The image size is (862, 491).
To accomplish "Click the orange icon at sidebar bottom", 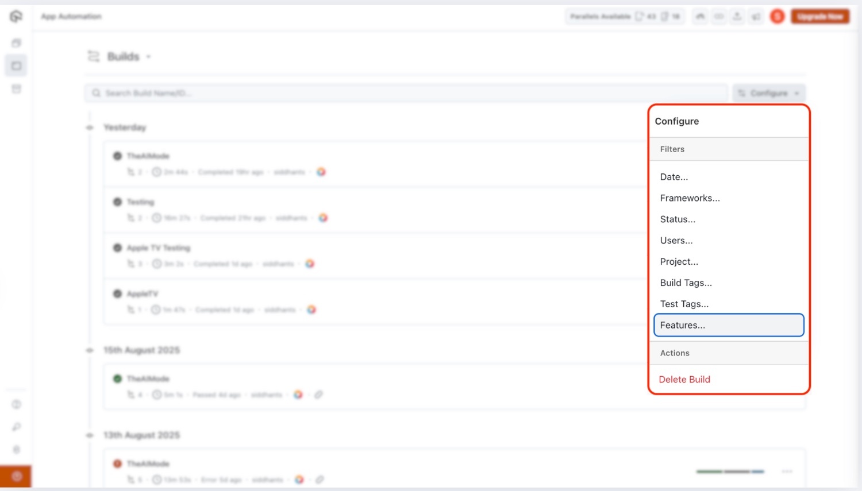I will click(x=16, y=476).
